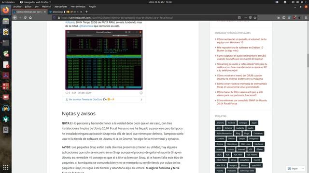Open the video recorder app in the dock

pos(6,97)
